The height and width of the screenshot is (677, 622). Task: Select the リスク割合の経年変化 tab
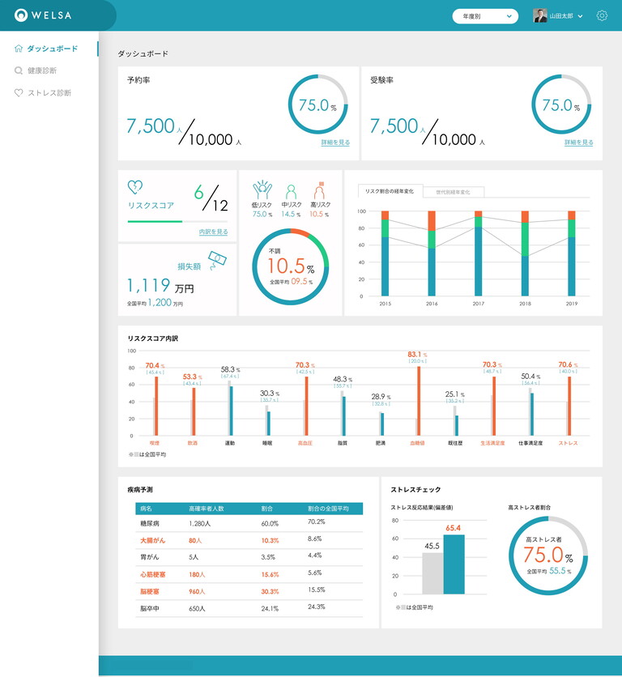click(390, 191)
